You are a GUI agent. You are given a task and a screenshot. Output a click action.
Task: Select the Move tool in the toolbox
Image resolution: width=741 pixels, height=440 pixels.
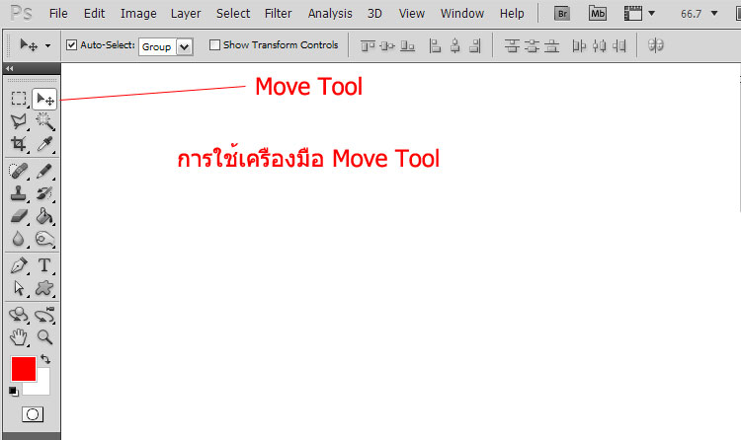(x=44, y=99)
